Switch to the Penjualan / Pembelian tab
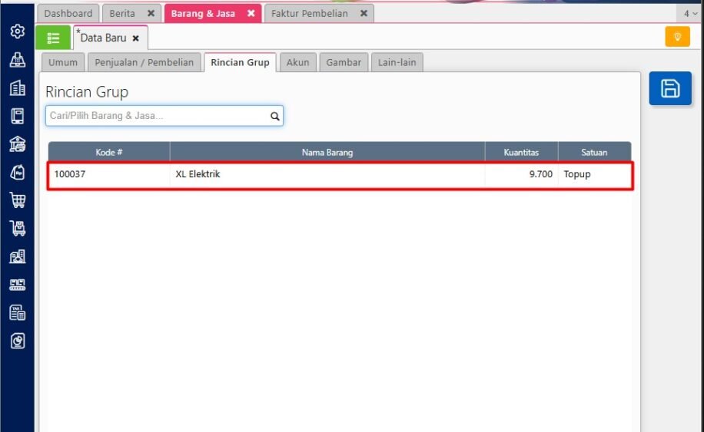 point(144,62)
